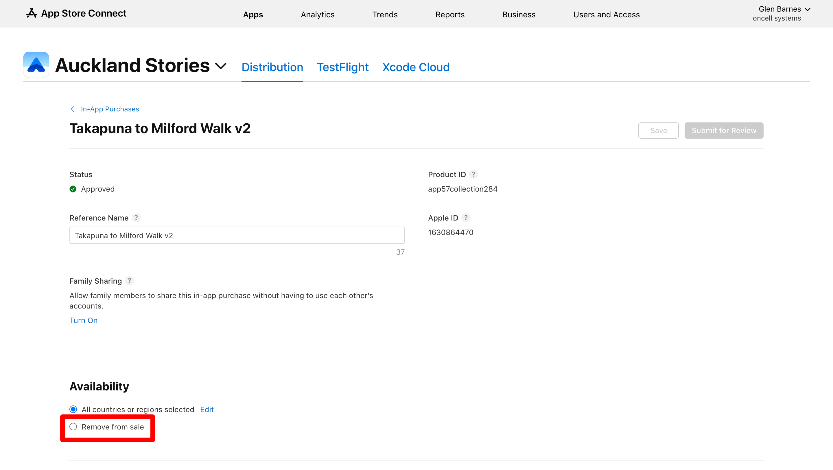Open help for Apple ID
The image size is (833, 470).
466,218
